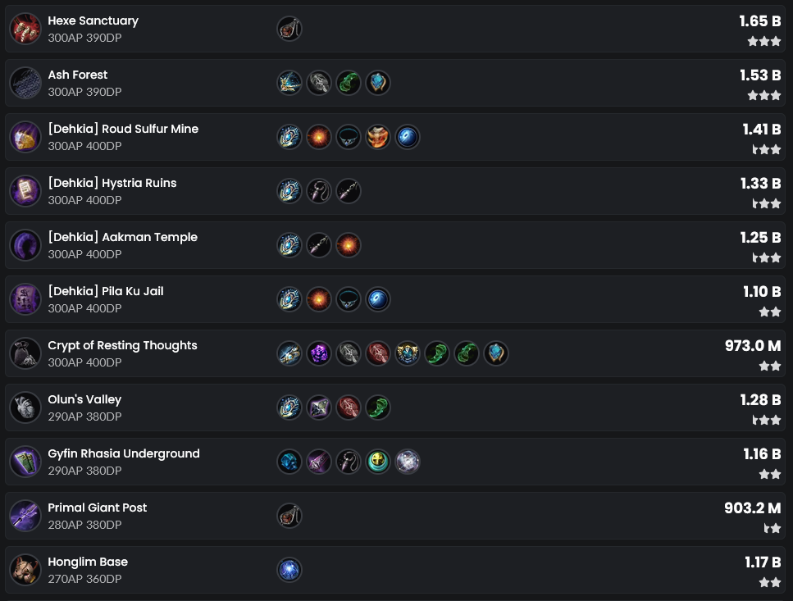Click the blue gem drop in Ash Forest
The width and height of the screenshot is (793, 601).
pyautogui.click(x=378, y=83)
